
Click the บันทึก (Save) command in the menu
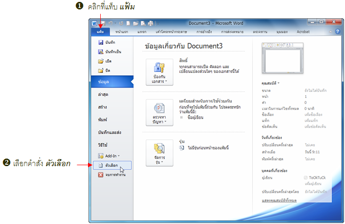110,42
